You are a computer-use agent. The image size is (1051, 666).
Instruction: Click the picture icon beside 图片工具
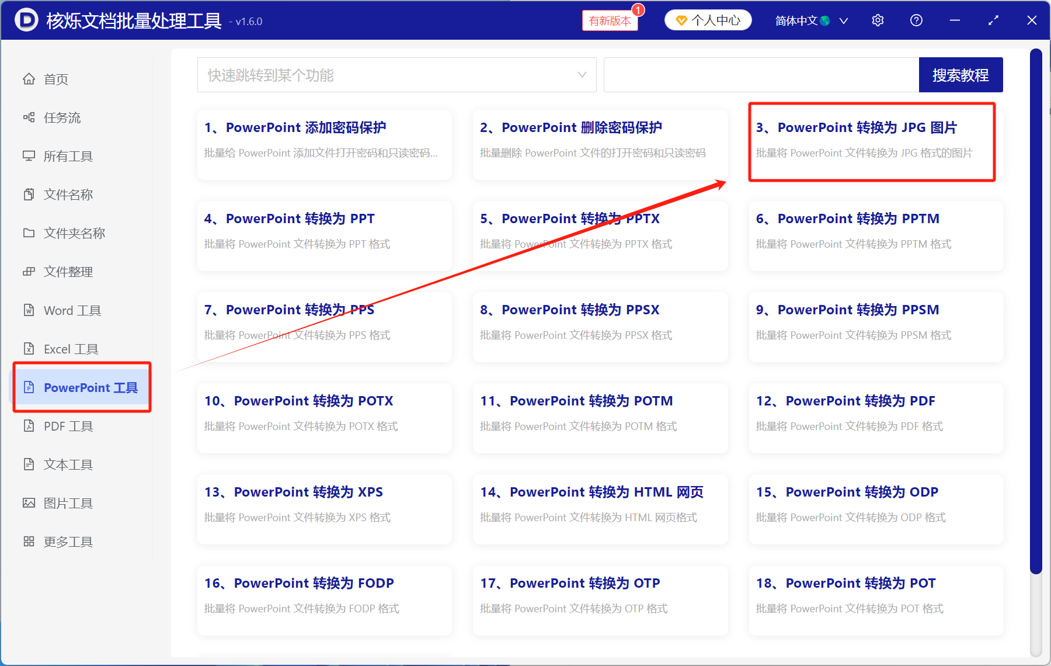29,503
